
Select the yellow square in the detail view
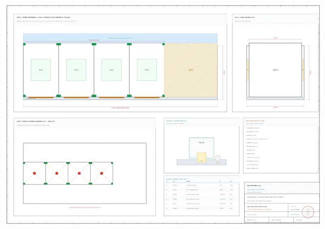[201, 157]
